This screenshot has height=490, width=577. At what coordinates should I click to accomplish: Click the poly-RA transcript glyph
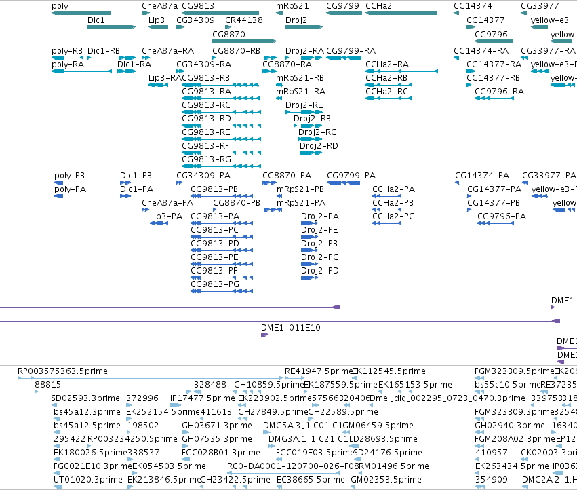(81, 71)
